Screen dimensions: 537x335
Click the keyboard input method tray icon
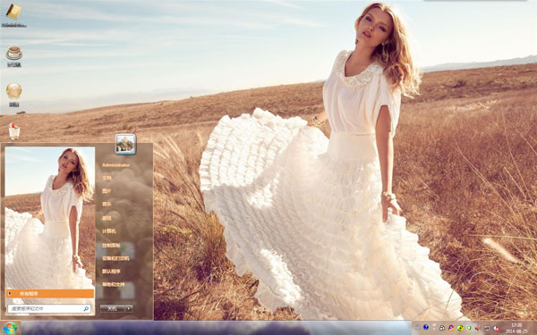tap(418, 328)
